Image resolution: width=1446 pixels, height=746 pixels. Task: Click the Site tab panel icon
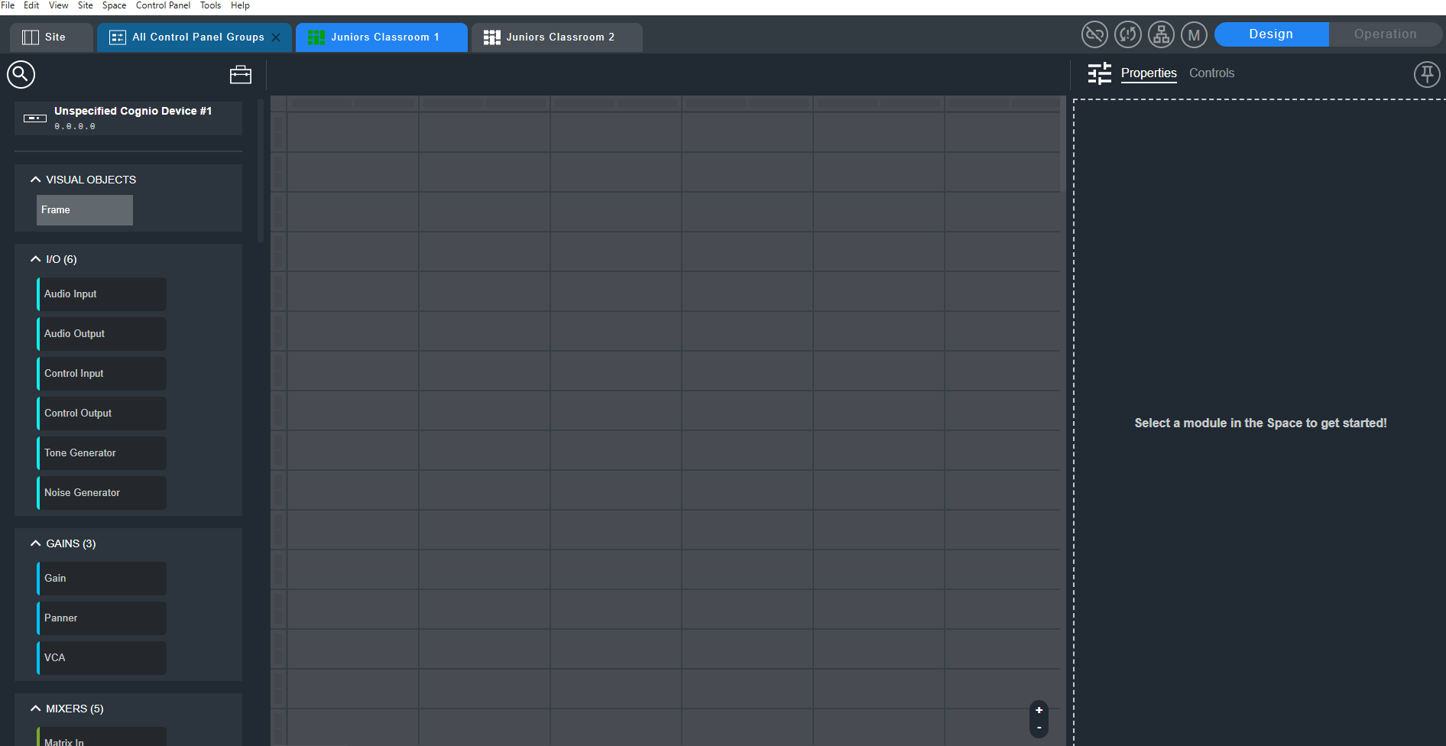pos(31,37)
